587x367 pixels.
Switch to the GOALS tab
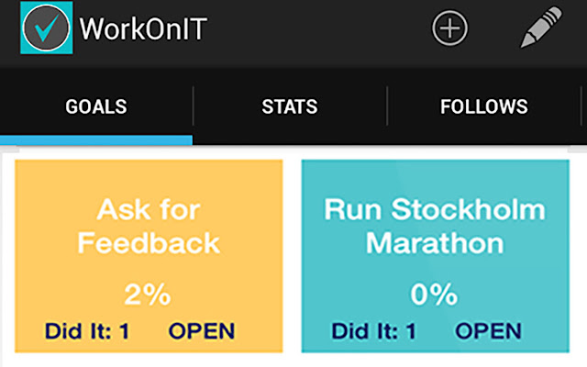point(96,106)
